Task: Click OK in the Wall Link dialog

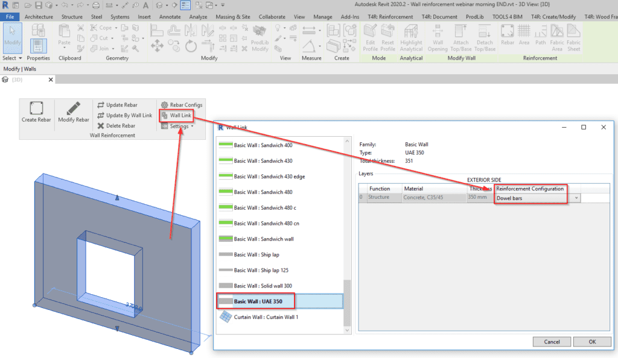Action: (592, 342)
